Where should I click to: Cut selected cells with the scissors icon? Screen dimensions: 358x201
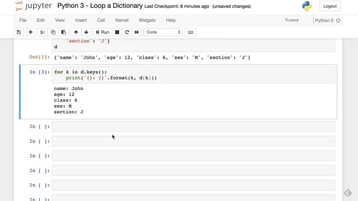point(43,32)
